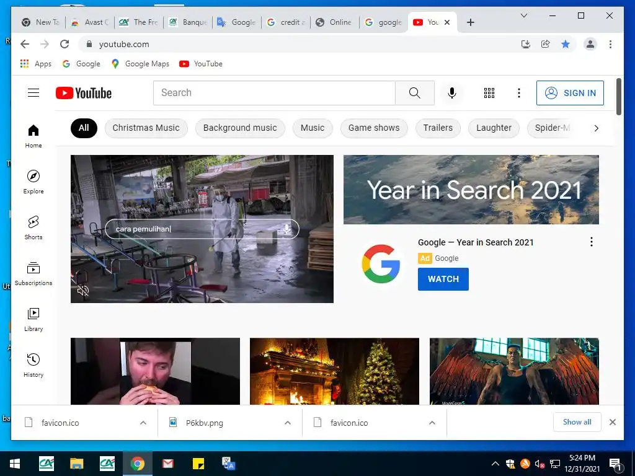The image size is (635, 476).
Task: Open Shorts in sidebar
Action: [33, 228]
